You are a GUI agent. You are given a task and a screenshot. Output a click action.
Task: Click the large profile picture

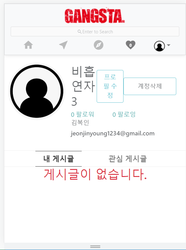(x=37, y=91)
